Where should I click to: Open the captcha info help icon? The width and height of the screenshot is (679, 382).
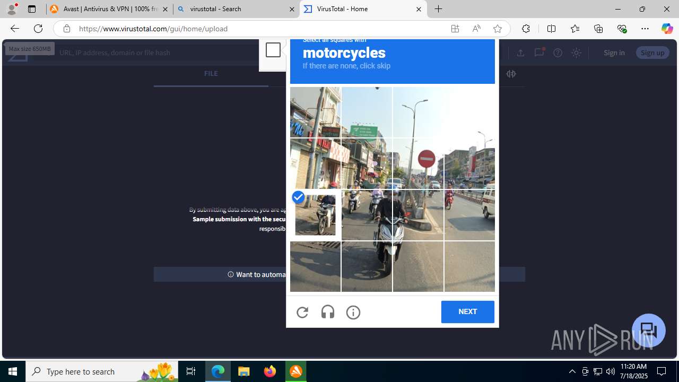click(353, 312)
